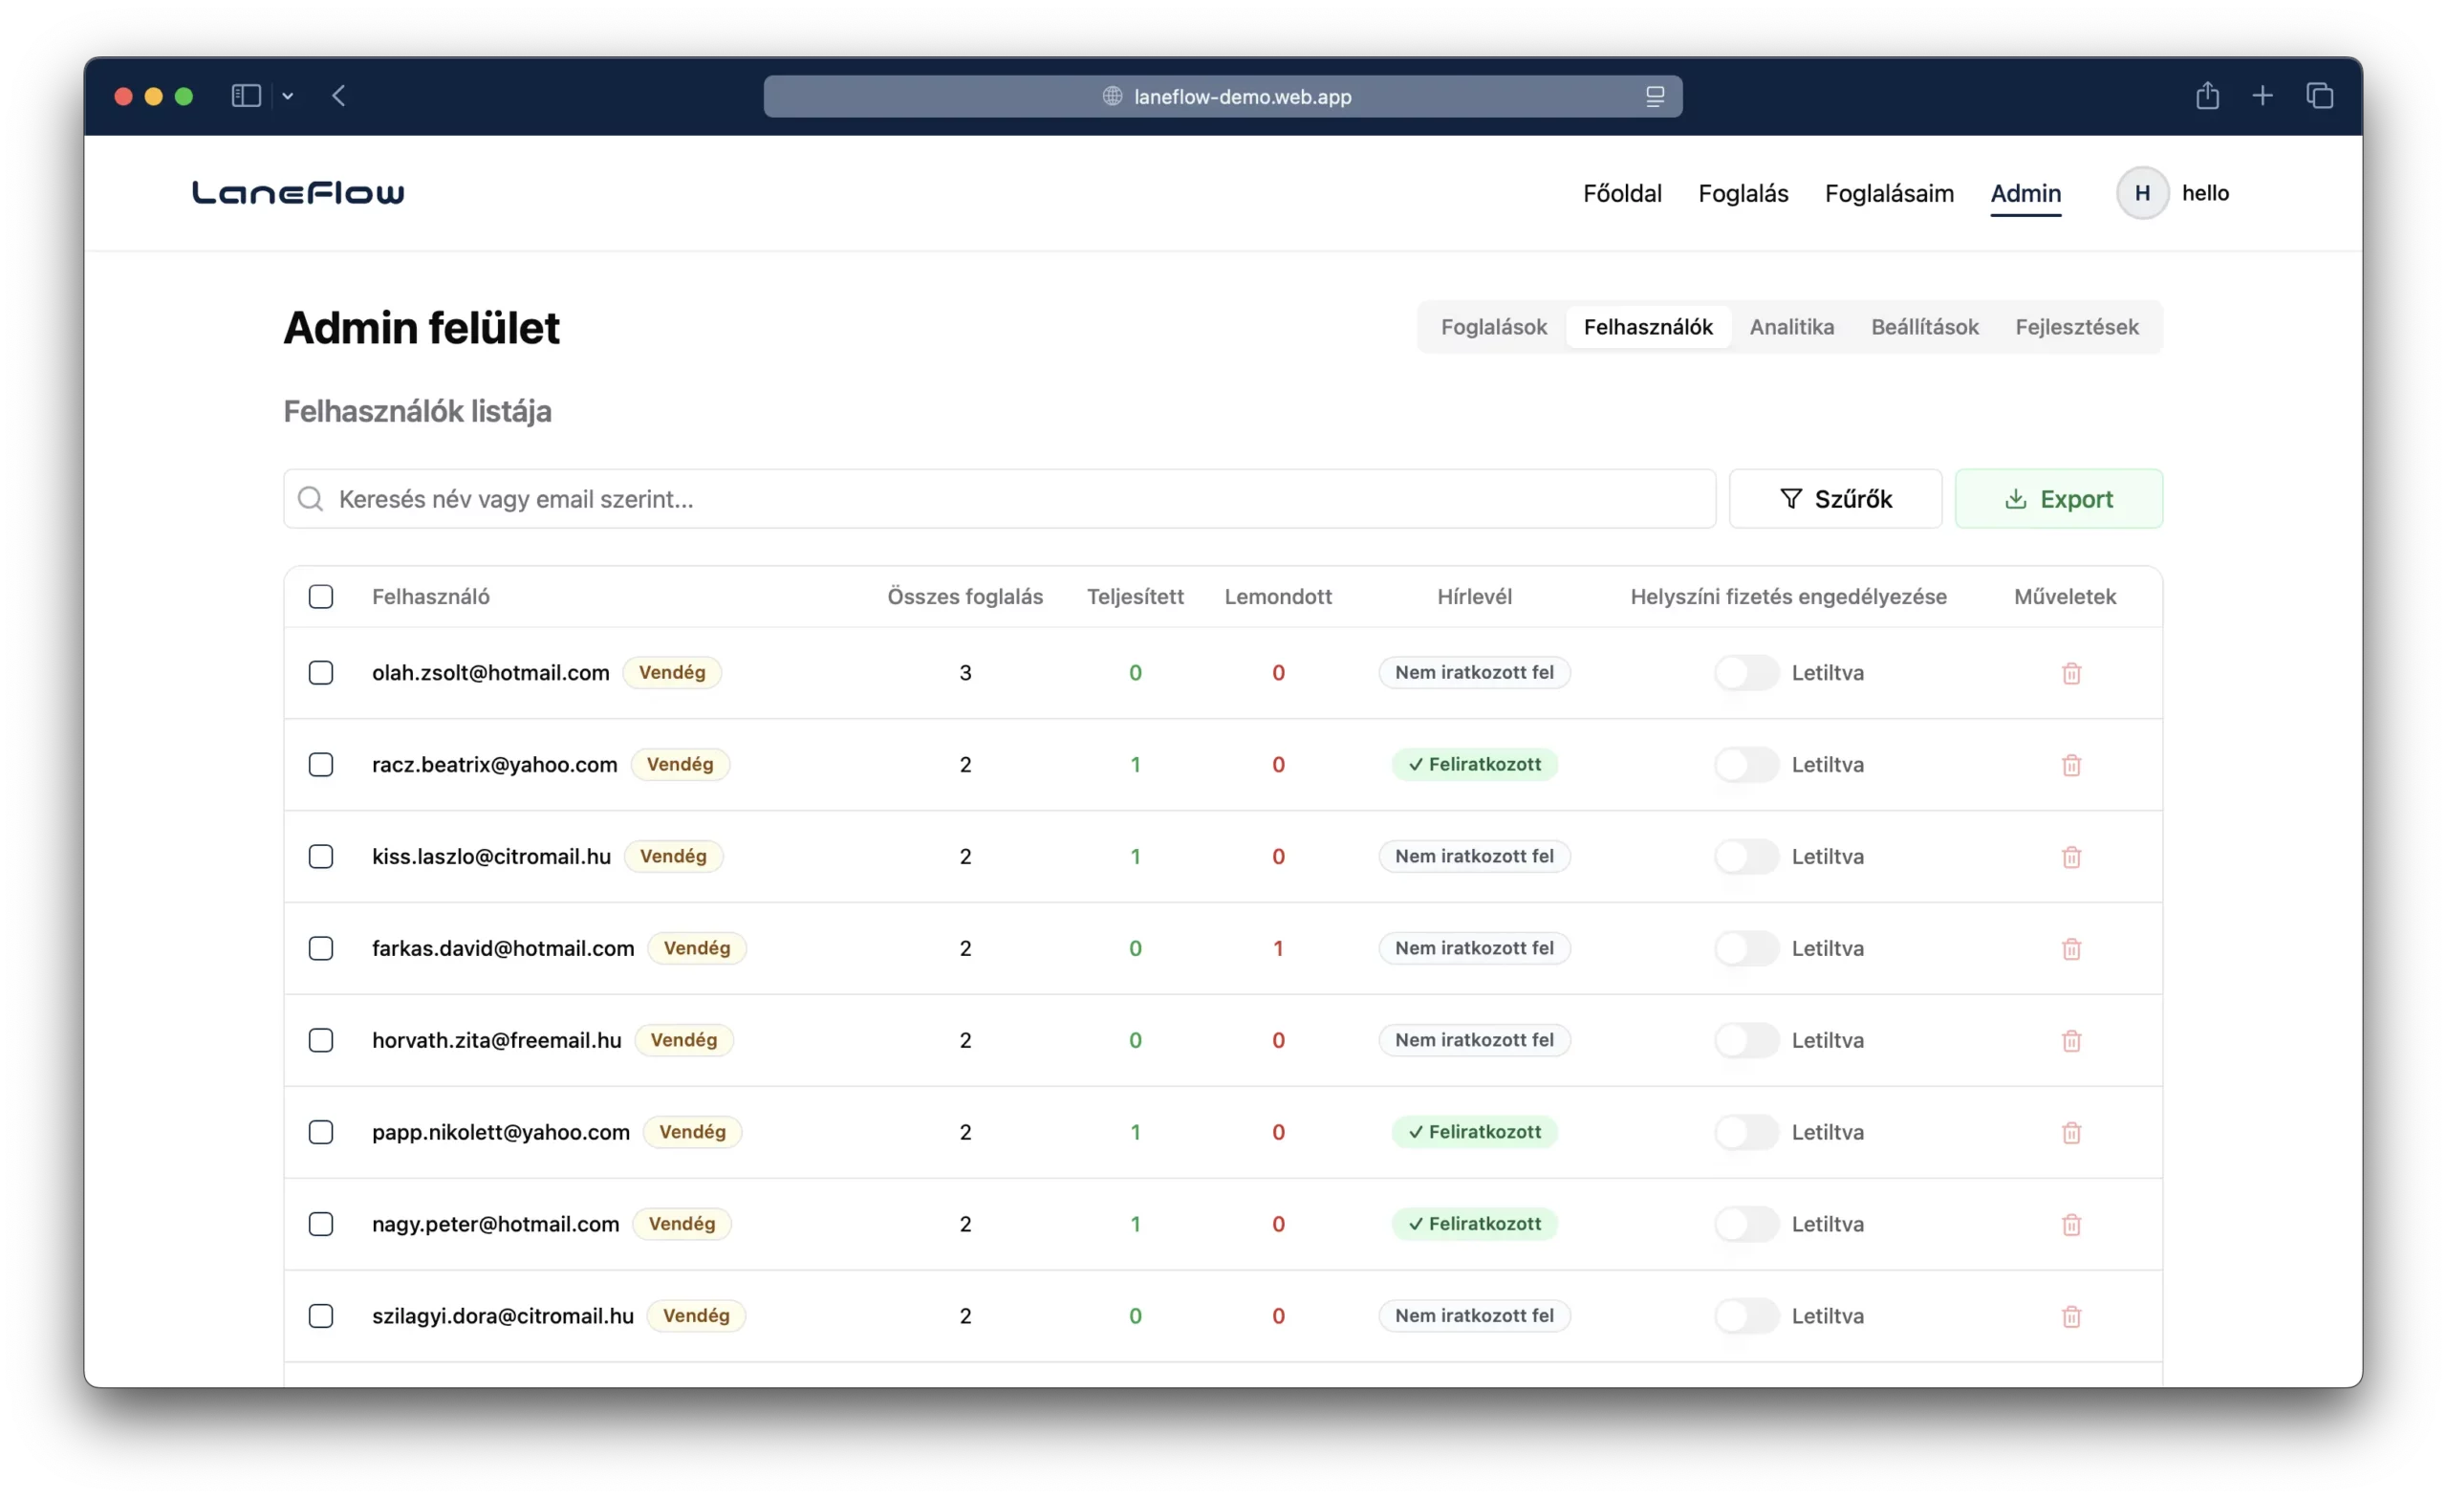Click the reader view icon in address bar
2447x1499 pixels.
coord(1655,97)
